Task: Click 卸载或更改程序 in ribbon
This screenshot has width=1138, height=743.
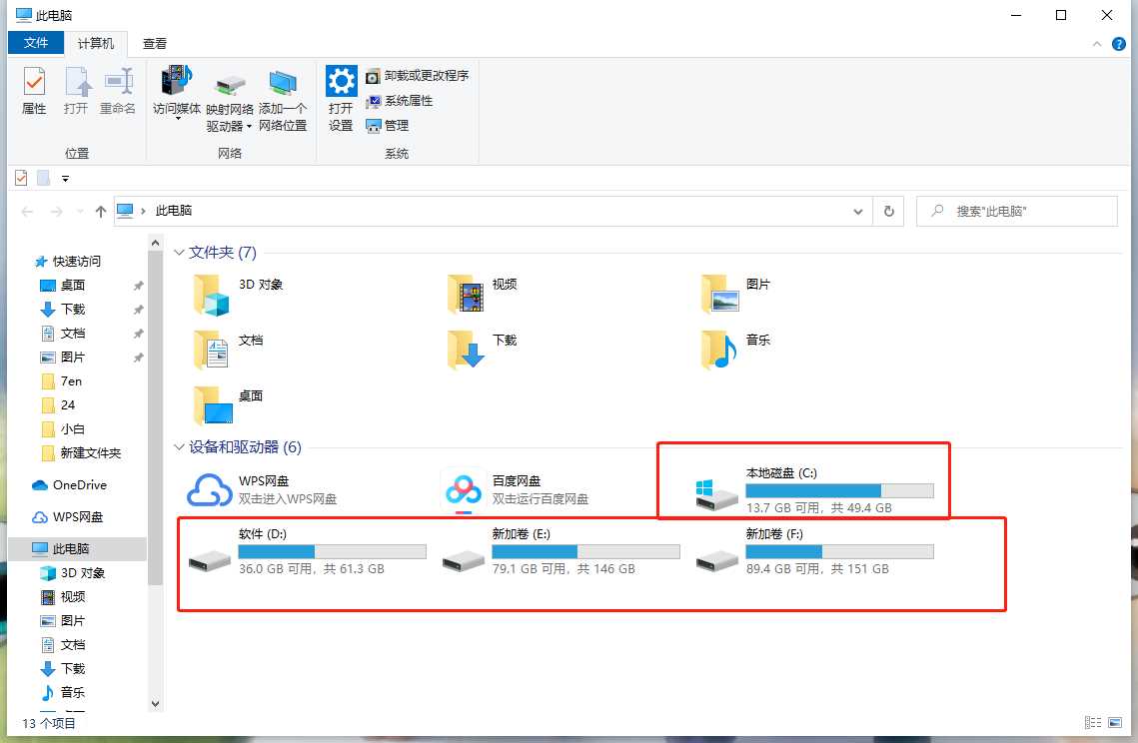Action: click(x=417, y=76)
